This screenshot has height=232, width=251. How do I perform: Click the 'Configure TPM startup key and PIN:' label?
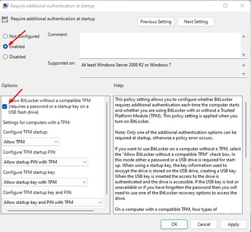[38, 192]
